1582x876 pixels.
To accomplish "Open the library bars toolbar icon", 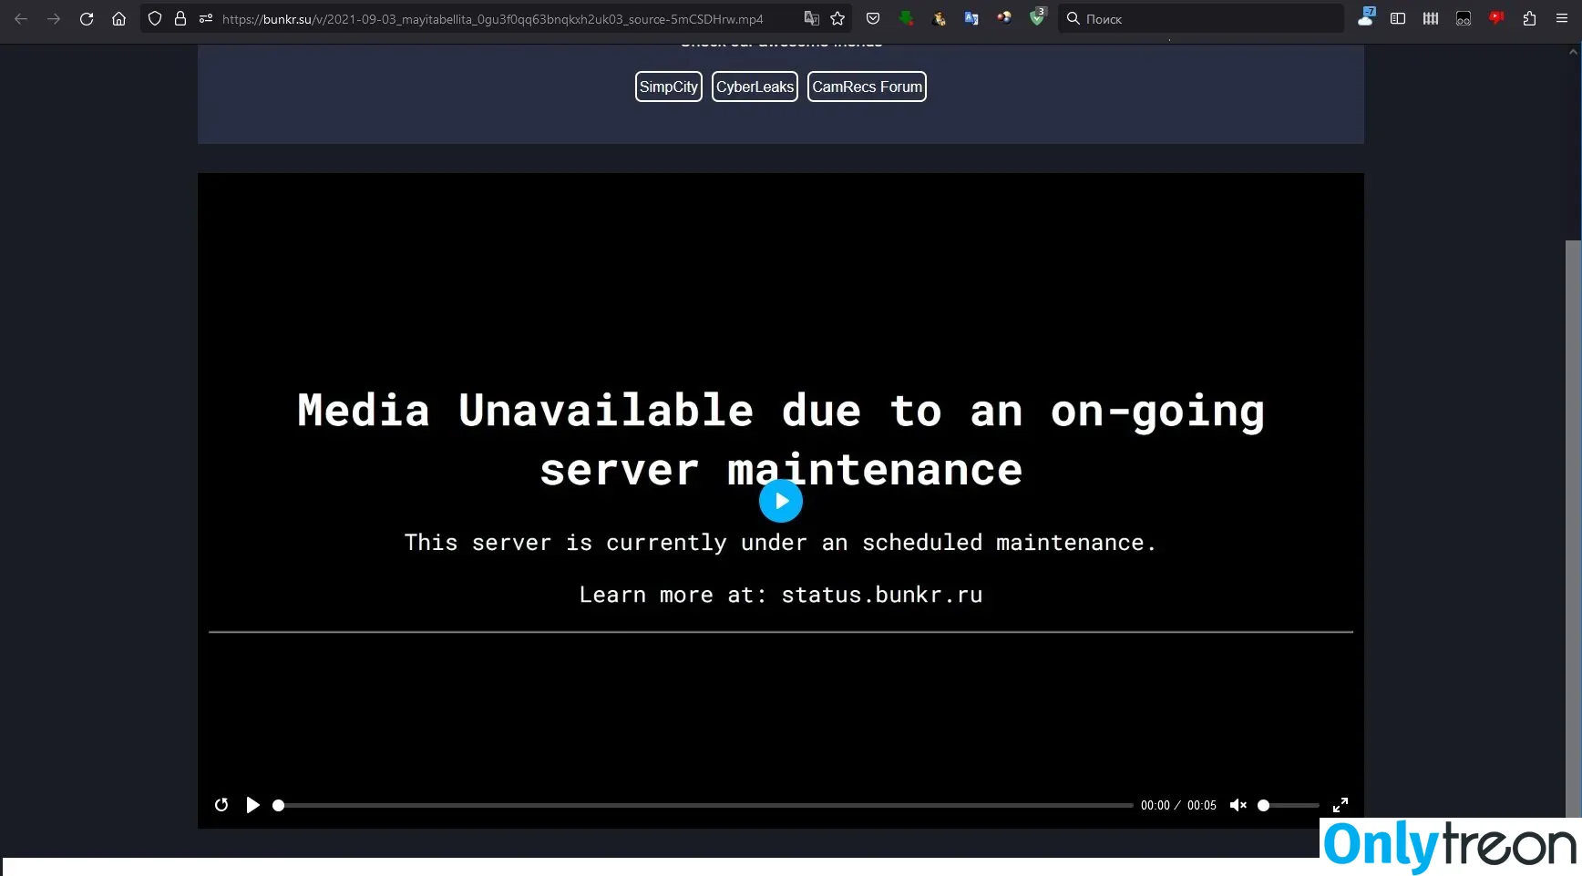I will pyautogui.click(x=1431, y=18).
